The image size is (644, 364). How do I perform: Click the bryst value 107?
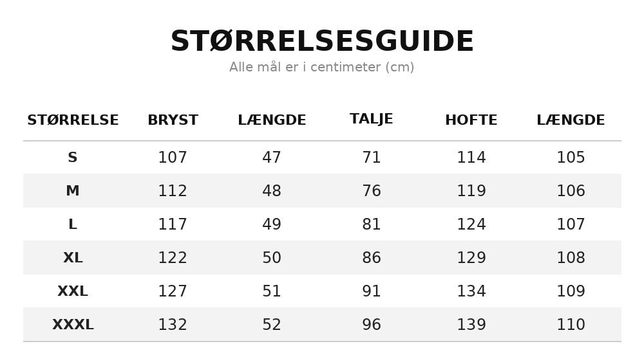(x=173, y=158)
